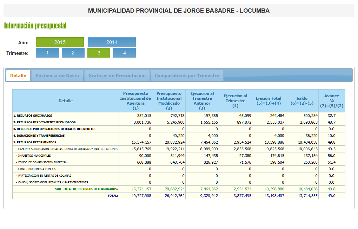Click Donaciones y Transferencias row label
The image size is (358, 229).
[39, 136]
